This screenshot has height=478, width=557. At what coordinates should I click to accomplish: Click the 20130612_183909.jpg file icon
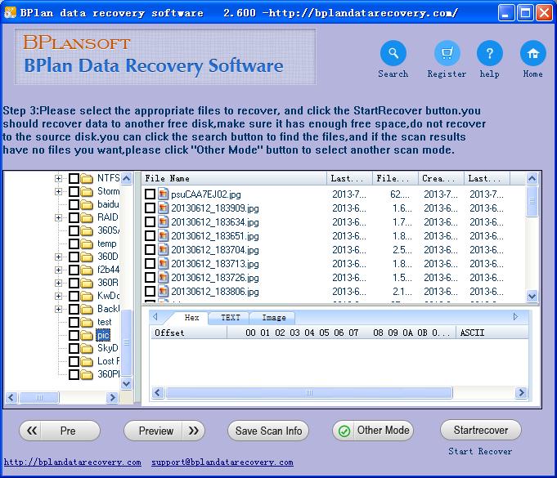(x=163, y=208)
